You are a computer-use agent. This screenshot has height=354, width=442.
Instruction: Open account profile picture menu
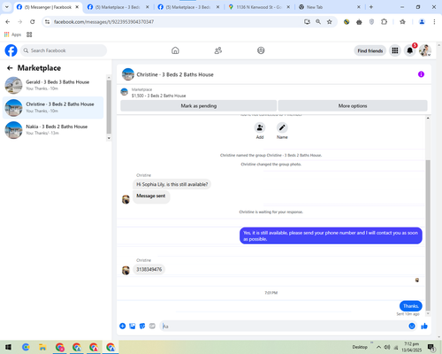tap(425, 50)
